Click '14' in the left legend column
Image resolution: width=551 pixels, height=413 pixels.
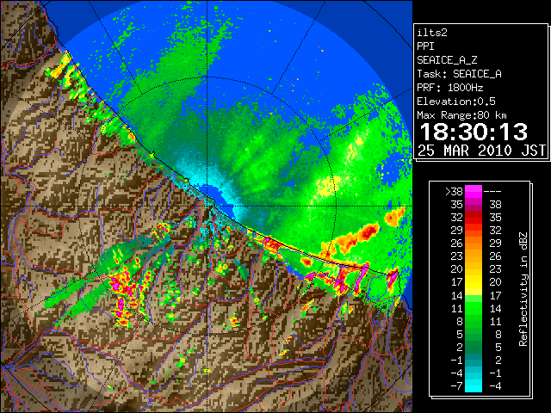pos(457,295)
